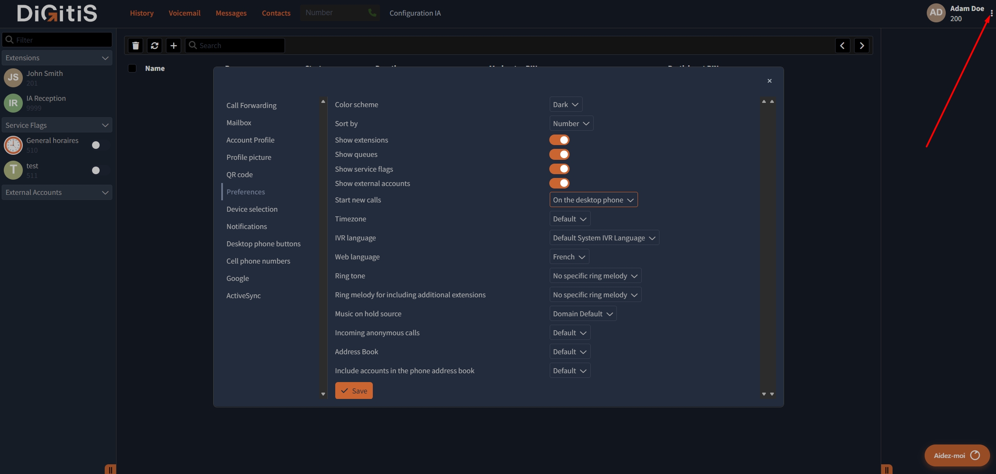Click the plus add icon

click(174, 46)
